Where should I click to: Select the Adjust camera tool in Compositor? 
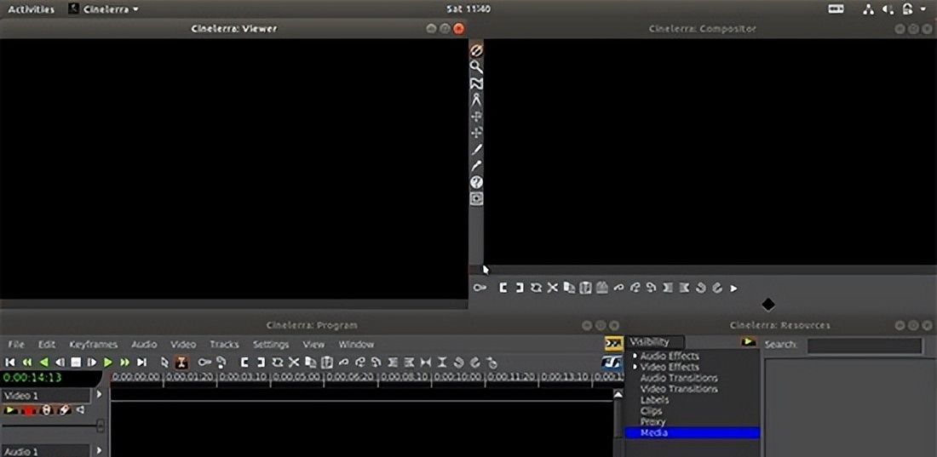click(x=476, y=117)
